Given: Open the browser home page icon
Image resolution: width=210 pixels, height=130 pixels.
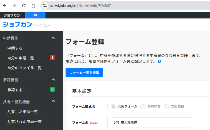Looking at the screenshot, I should (33, 6).
